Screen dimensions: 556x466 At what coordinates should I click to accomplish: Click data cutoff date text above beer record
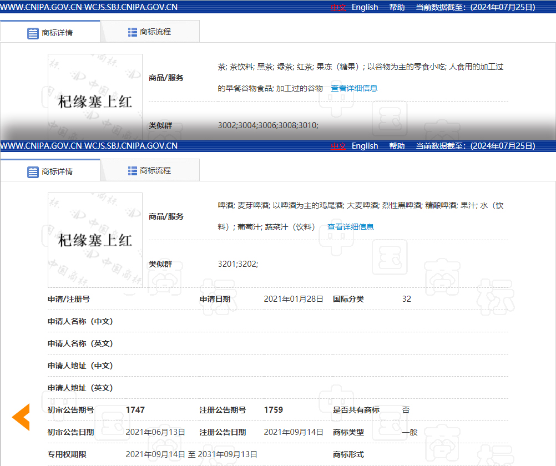coord(476,146)
